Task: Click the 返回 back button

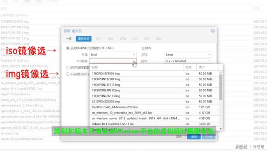Action: [194, 137]
